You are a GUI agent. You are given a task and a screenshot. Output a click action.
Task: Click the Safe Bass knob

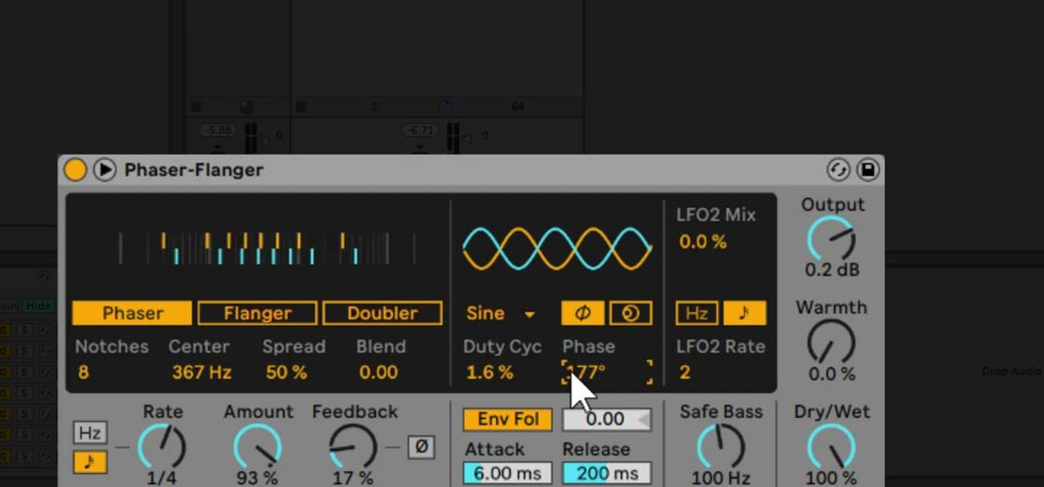[721, 447]
